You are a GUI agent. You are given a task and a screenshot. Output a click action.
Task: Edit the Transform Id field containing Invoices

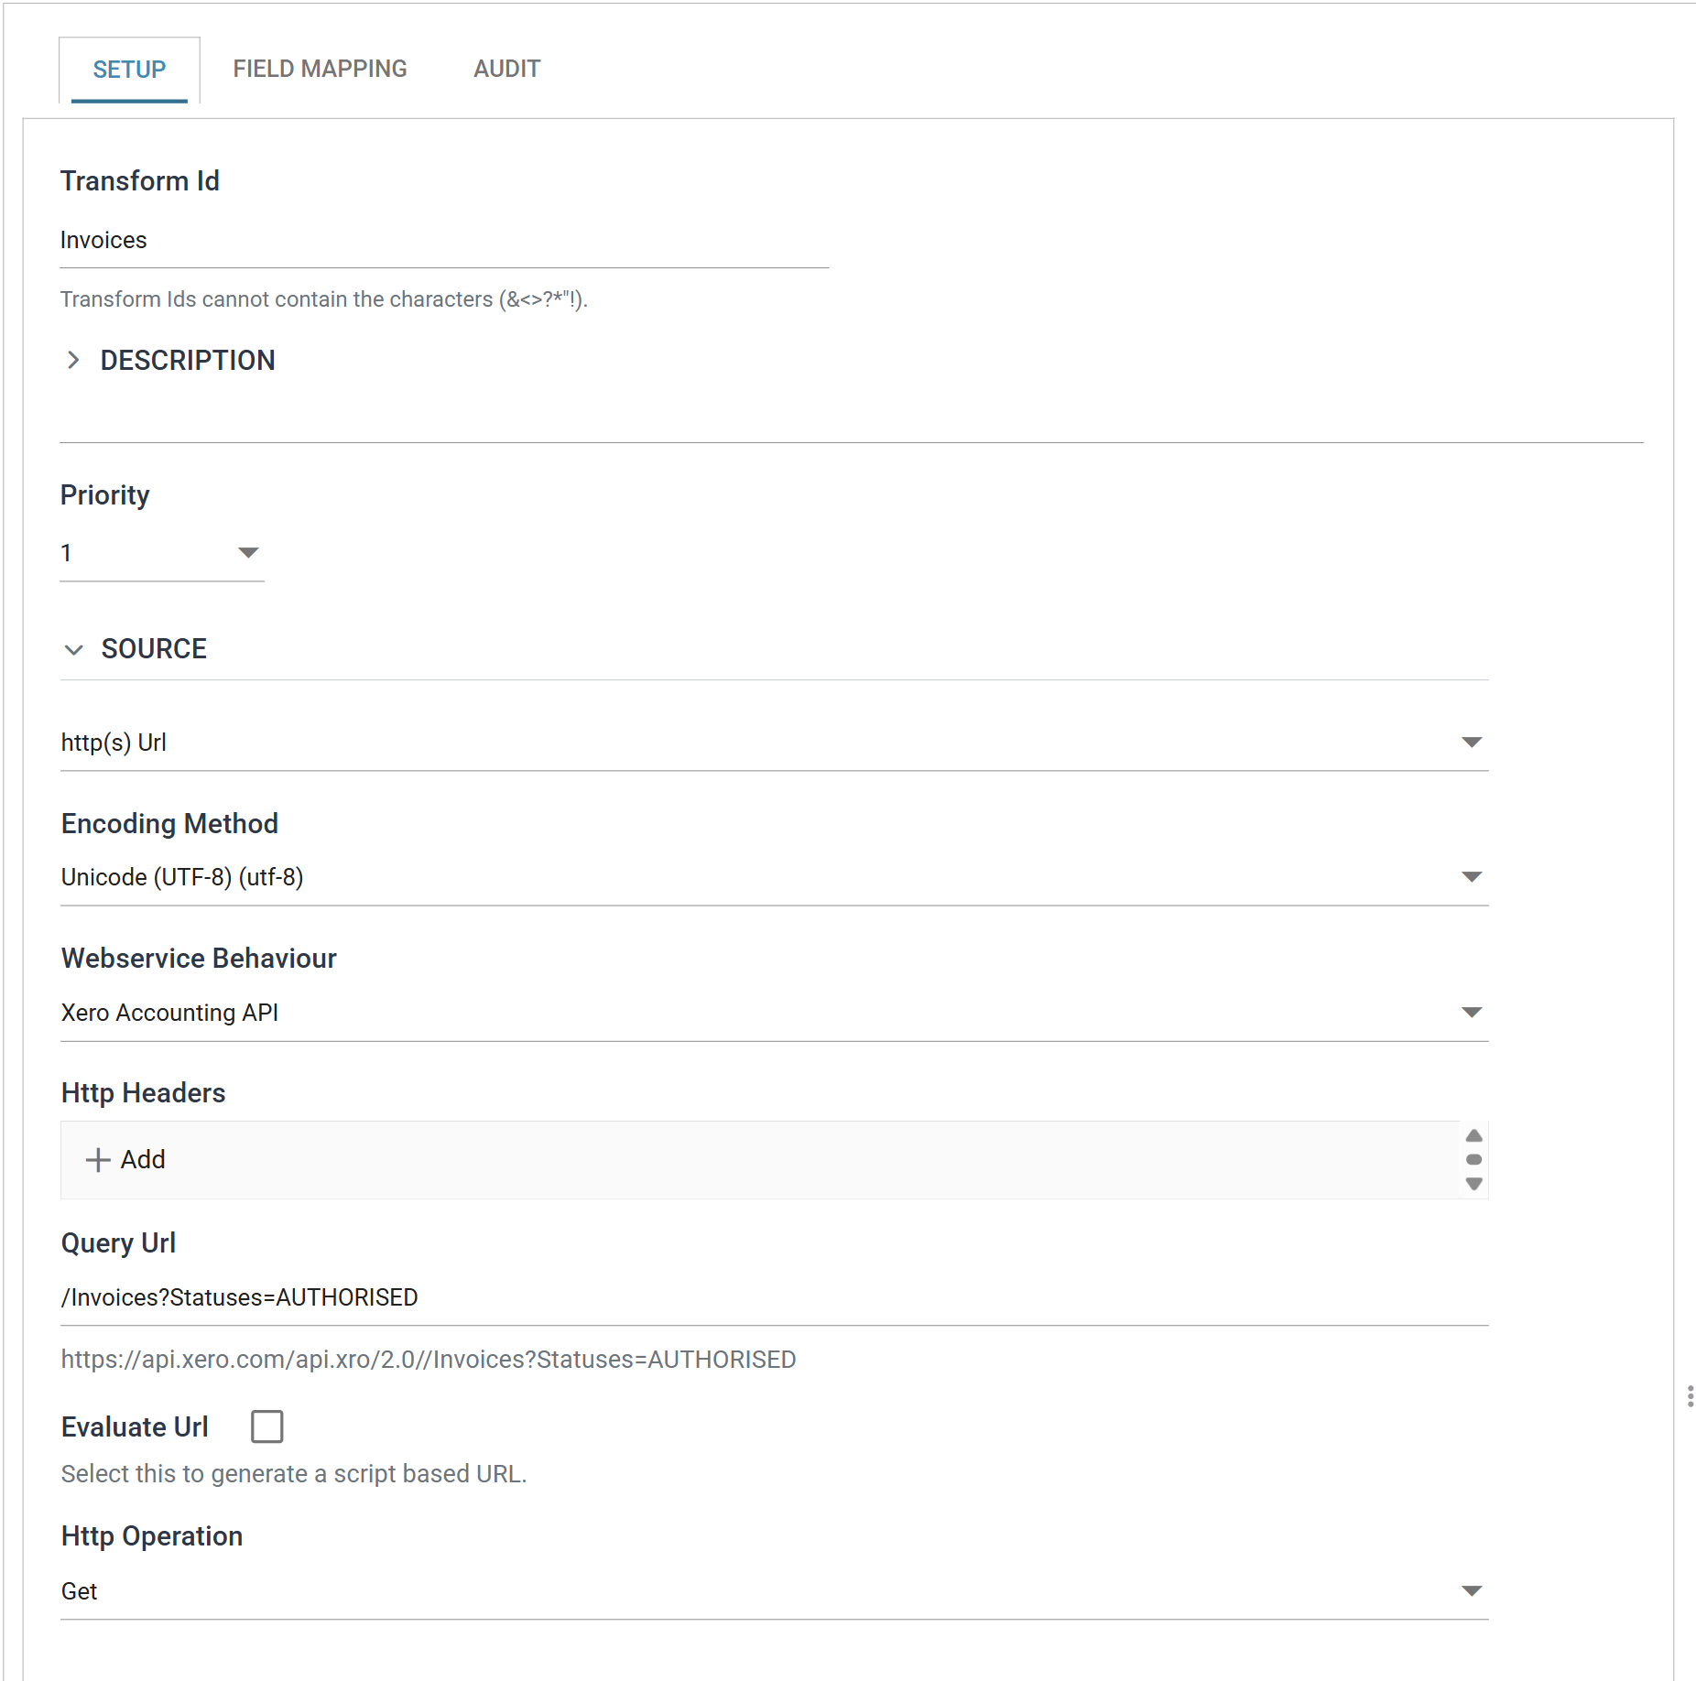pos(444,241)
